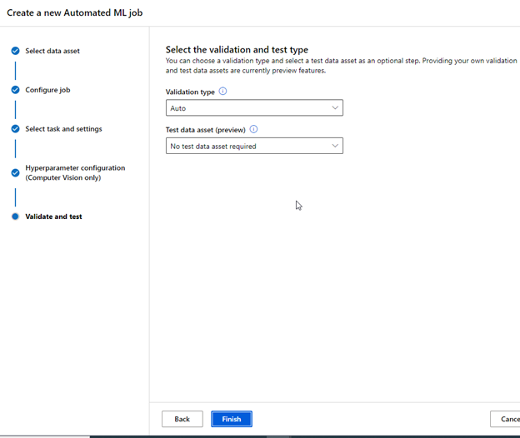Go to the Select data asset step
This screenshot has height=438, width=520.
(52, 51)
